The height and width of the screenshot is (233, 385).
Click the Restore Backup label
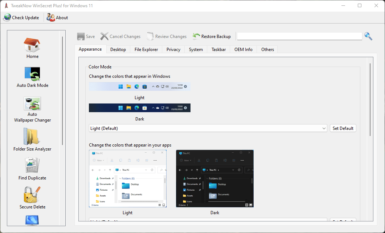point(216,37)
